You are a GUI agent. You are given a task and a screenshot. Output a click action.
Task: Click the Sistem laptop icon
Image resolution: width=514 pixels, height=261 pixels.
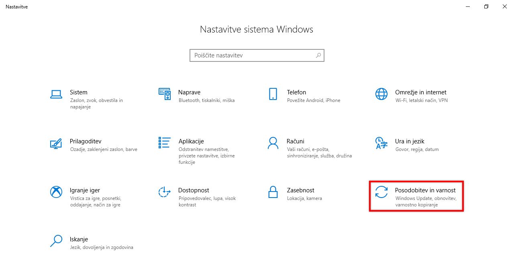pos(56,94)
